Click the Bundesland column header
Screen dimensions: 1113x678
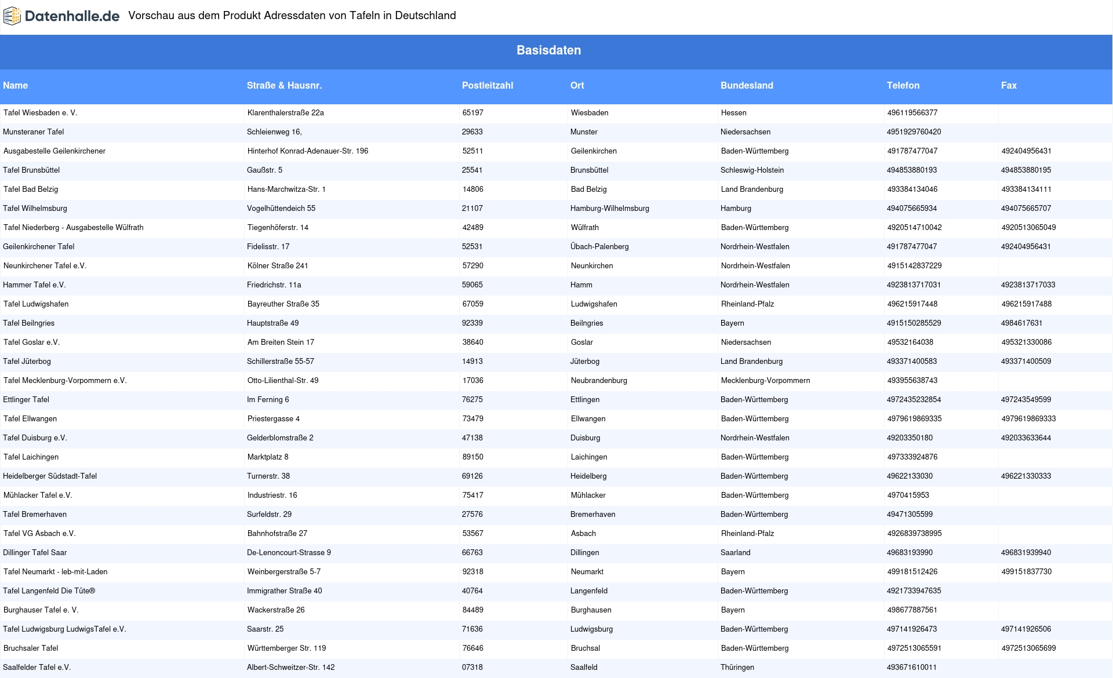[x=747, y=86]
